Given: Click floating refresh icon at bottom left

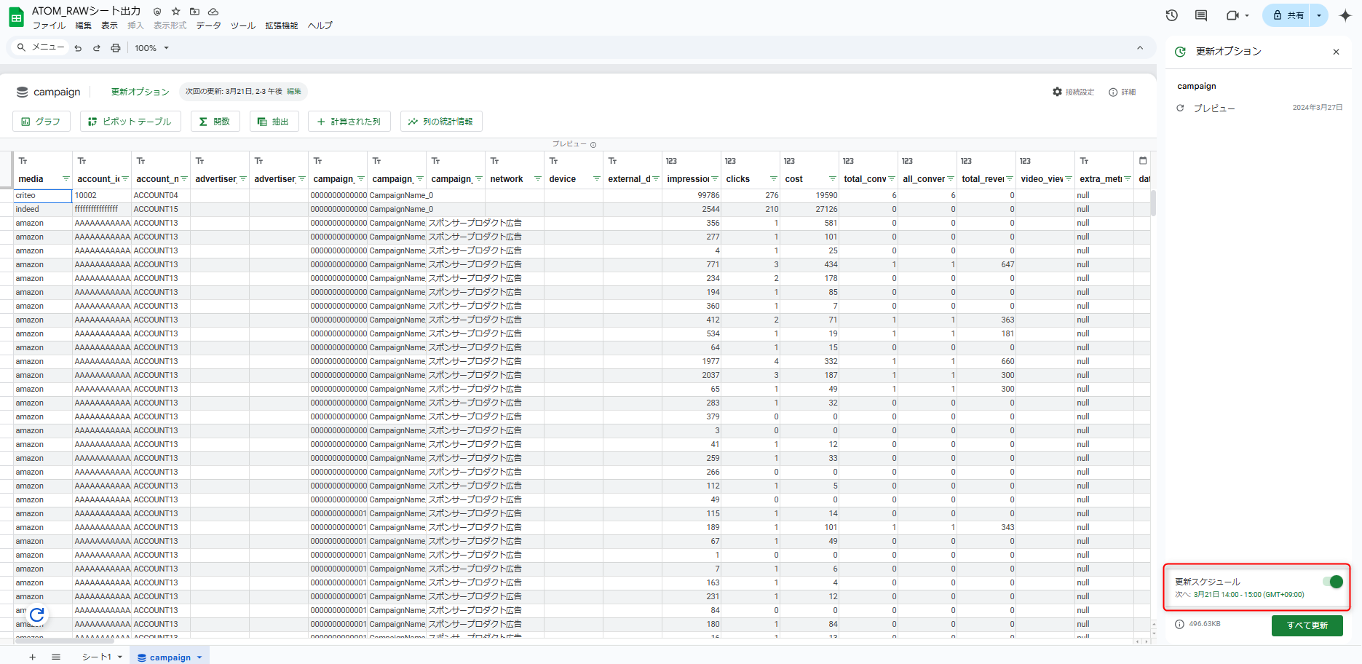Looking at the screenshot, I should coord(37,615).
